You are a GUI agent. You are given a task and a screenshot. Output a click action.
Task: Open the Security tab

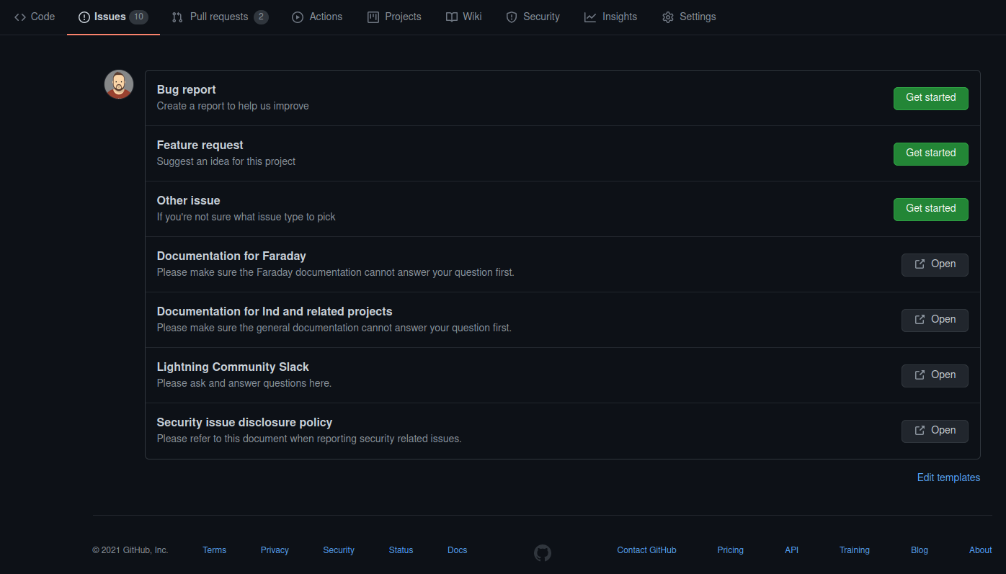click(x=533, y=17)
